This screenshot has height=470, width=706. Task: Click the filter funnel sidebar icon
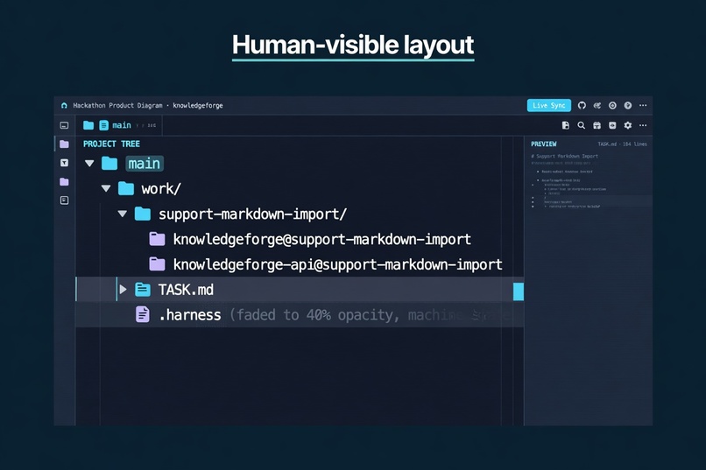click(x=65, y=163)
